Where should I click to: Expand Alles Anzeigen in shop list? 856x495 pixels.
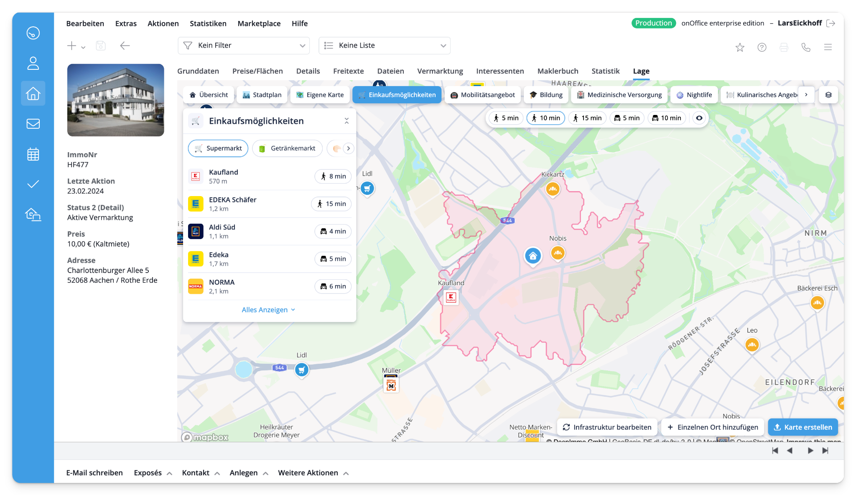[269, 310]
